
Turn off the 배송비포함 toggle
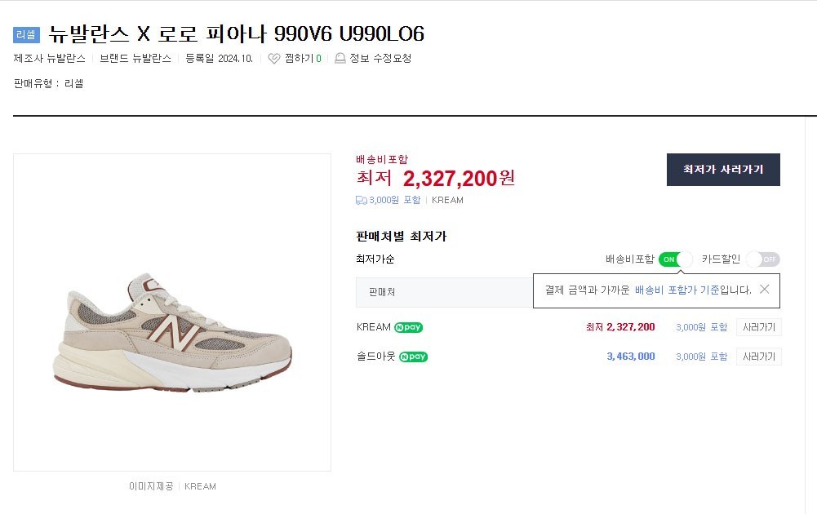675,259
